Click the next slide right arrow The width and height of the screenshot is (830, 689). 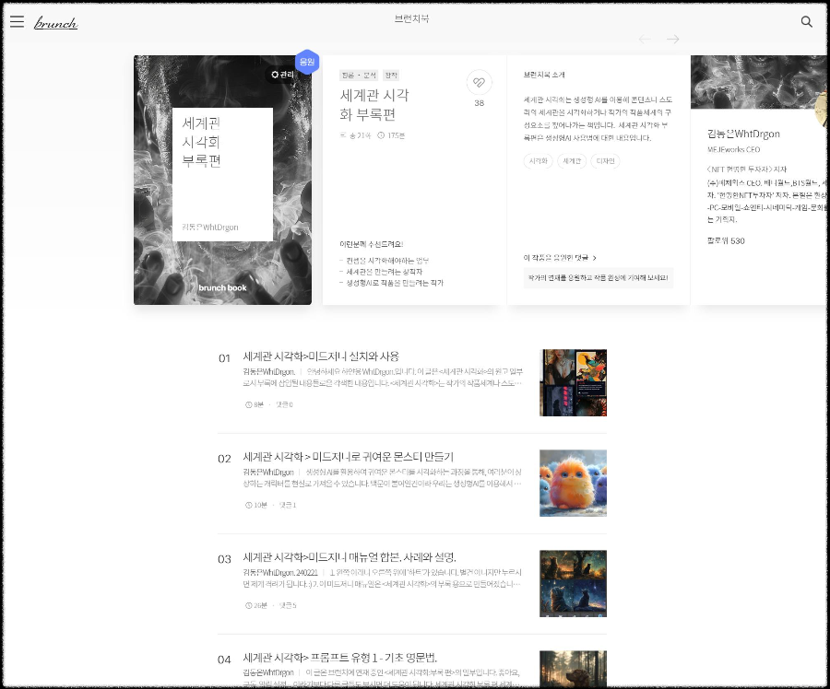673,39
